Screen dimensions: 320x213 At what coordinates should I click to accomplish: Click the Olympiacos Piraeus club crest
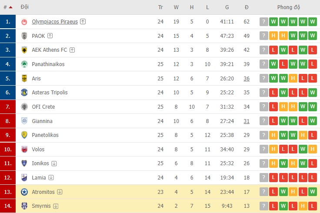[x=24, y=22]
